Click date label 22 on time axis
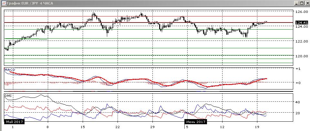The height and width of the screenshot is (131, 310). click(x=118, y=127)
